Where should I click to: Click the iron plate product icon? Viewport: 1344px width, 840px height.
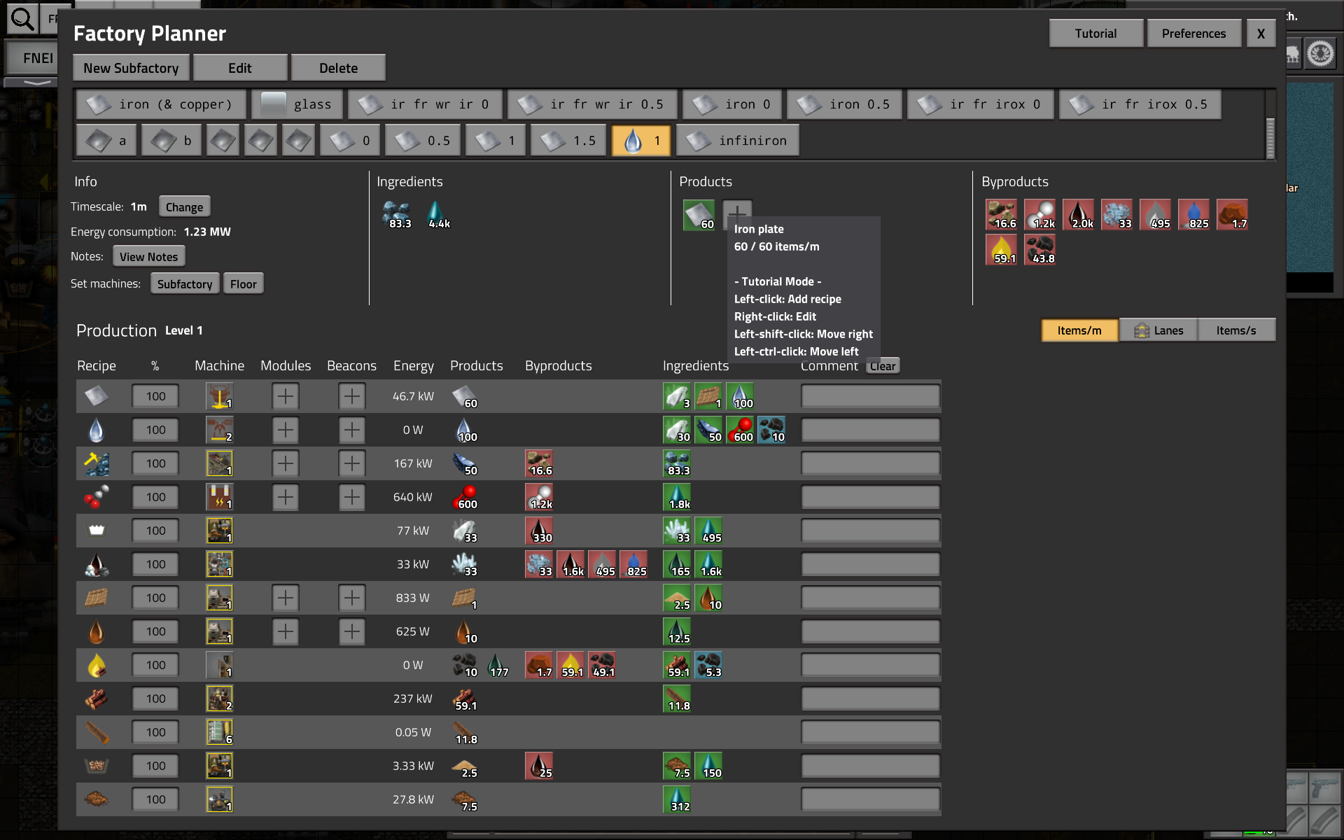tap(698, 215)
